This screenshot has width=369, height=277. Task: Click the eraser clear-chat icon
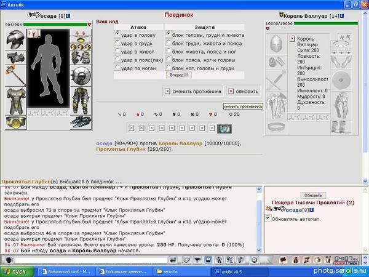[x=186, y=260]
